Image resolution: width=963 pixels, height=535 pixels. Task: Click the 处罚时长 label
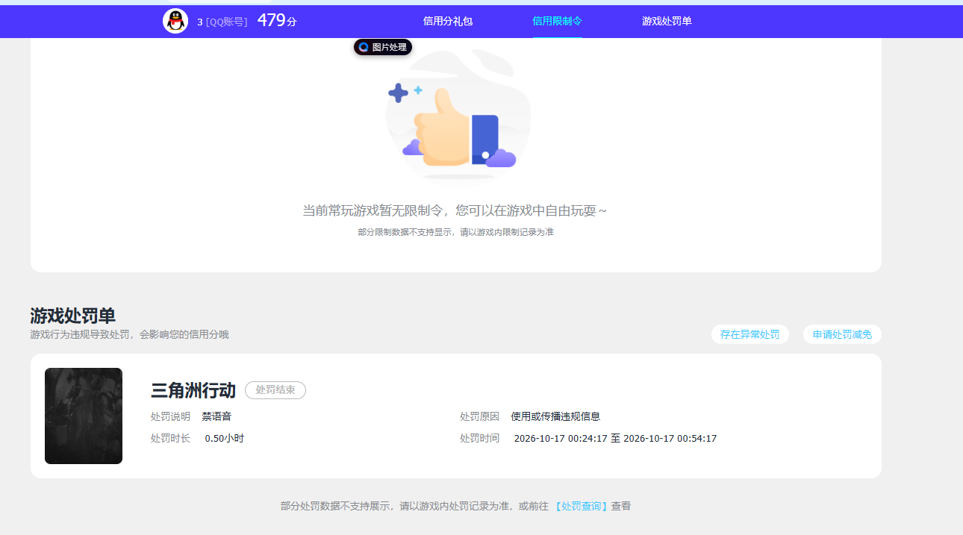point(170,438)
